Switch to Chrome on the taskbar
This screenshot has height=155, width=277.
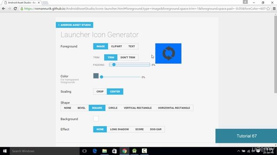coord(124,151)
